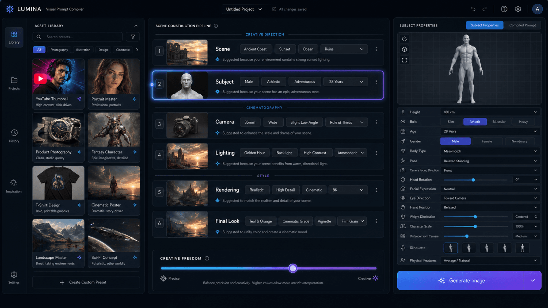
Task: Open the three-dot menu on the Rendering row
Action: [377, 190]
